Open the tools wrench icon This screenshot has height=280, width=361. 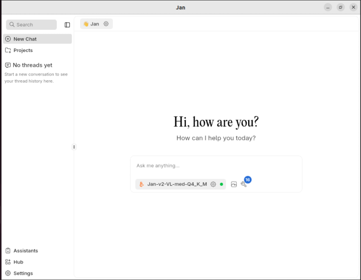[x=243, y=184]
